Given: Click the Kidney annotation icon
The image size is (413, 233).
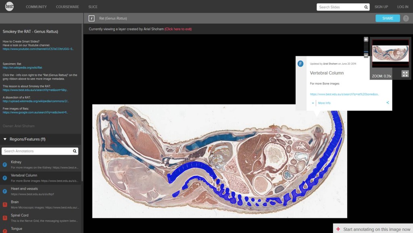Looking at the screenshot, I should pos(5,165).
